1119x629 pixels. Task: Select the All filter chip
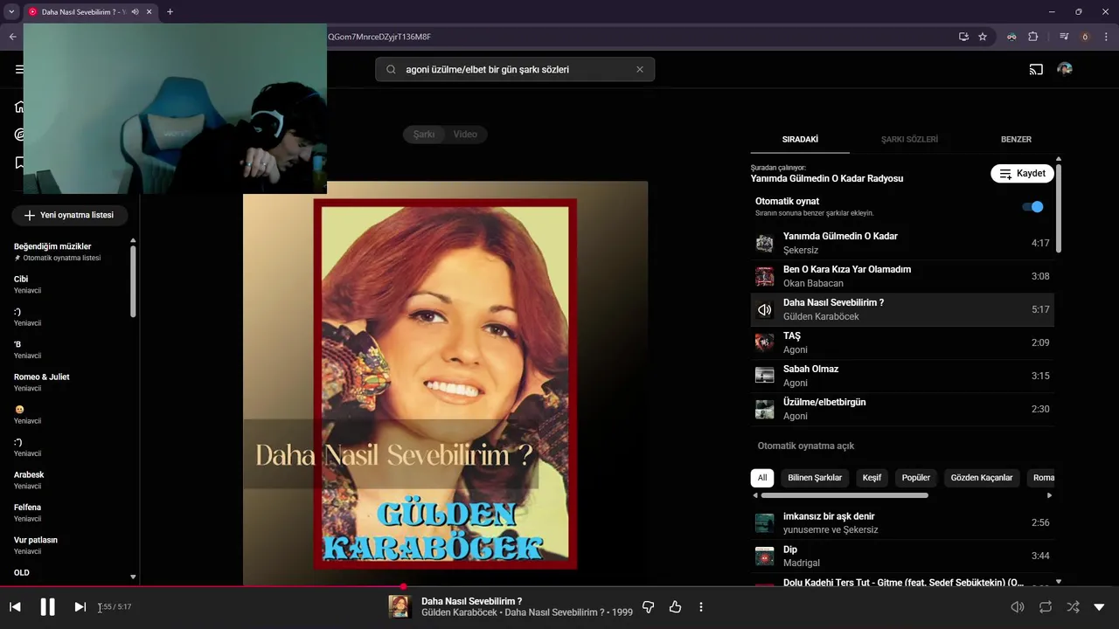(762, 478)
